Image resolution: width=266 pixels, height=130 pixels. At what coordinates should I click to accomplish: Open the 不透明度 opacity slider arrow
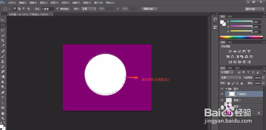tap(263, 78)
